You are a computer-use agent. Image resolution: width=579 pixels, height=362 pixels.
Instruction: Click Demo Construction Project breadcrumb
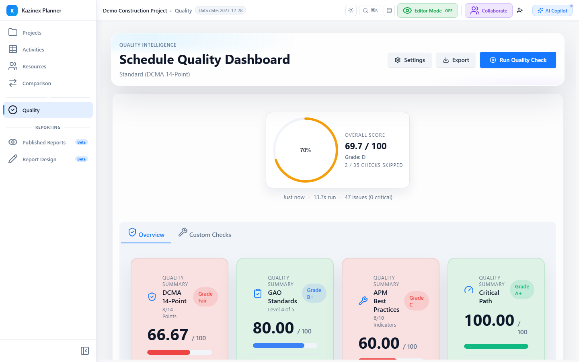tap(135, 10)
